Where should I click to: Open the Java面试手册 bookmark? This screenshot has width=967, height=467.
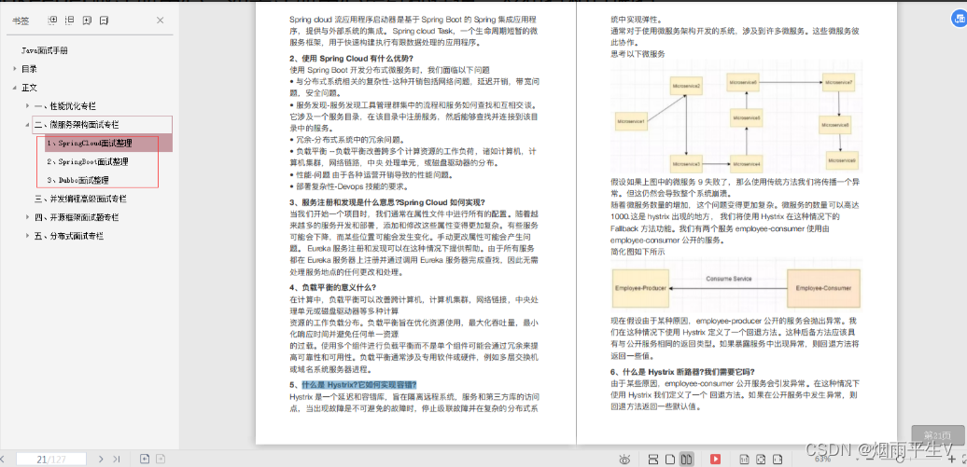[x=45, y=50]
